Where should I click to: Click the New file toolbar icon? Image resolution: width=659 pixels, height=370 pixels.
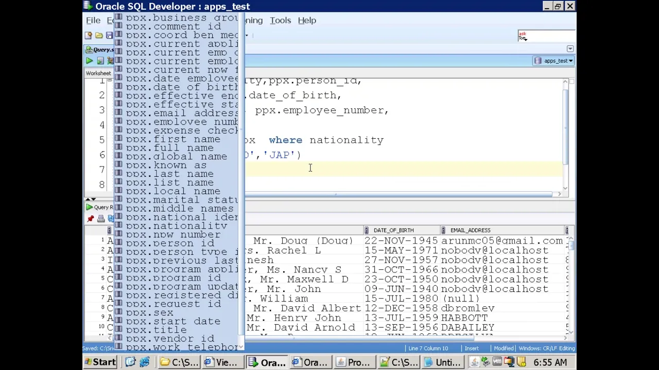pyautogui.click(x=89, y=35)
